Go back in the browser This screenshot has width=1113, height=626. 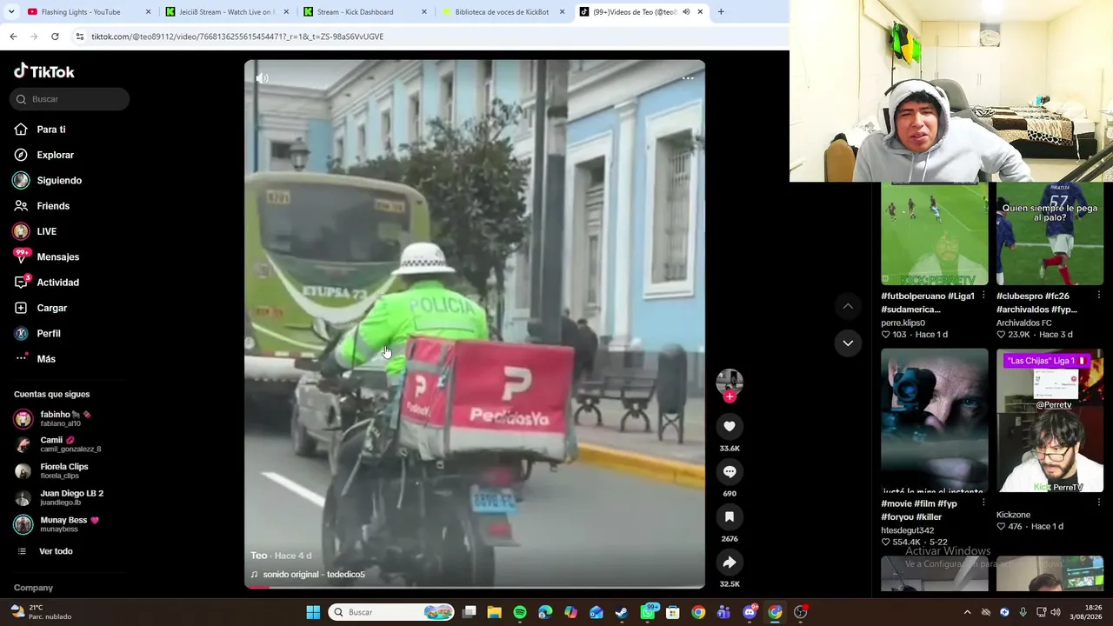tap(13, 37)
